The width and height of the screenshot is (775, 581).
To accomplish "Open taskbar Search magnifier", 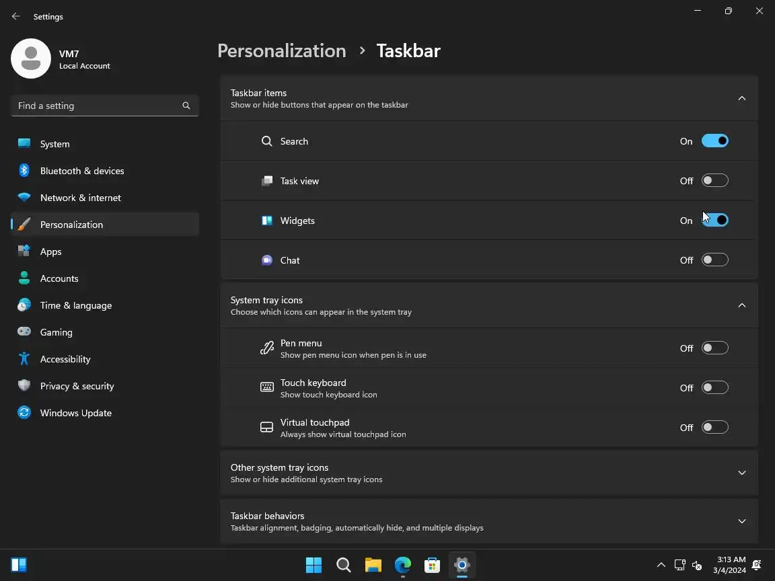I will tap(344, 565).
